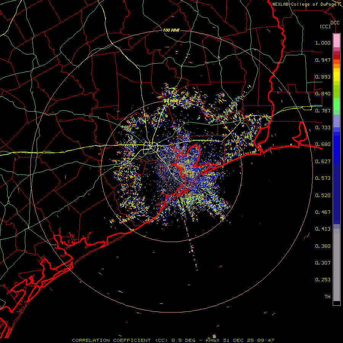Click the 0.627 legend value
Image resolution: width=343 pixels, height=343 pixels.
(323, 162)
